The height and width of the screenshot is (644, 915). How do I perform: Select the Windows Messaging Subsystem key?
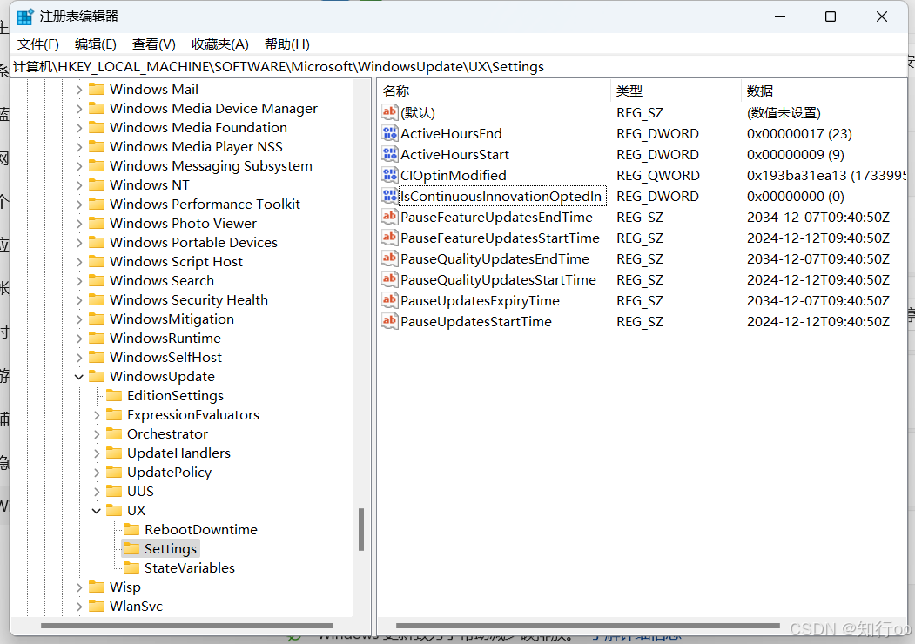211,166
